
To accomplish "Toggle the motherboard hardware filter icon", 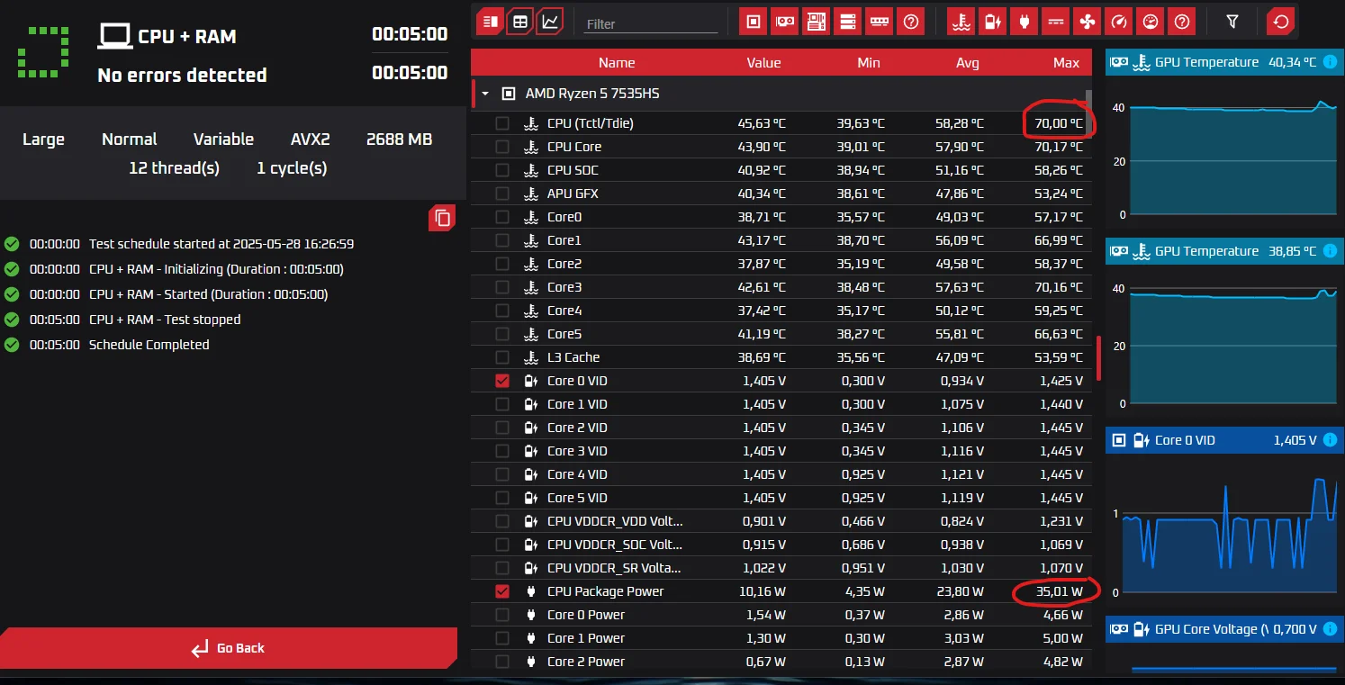I will pyautogui.click(x=817, y=22).
